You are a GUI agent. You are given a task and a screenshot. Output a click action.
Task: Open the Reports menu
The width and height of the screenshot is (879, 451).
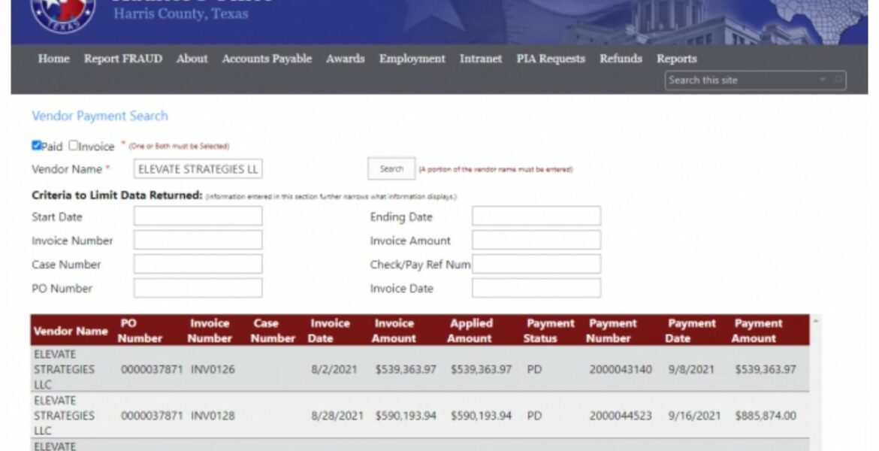pyautogui.click(x=676, y=59)
